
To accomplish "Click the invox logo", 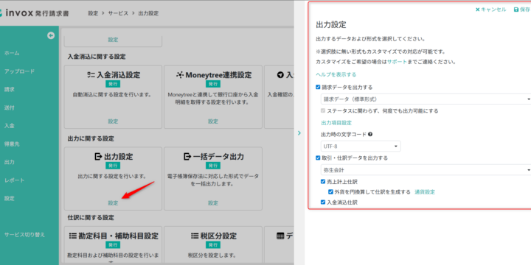I will tap(34, 13).
